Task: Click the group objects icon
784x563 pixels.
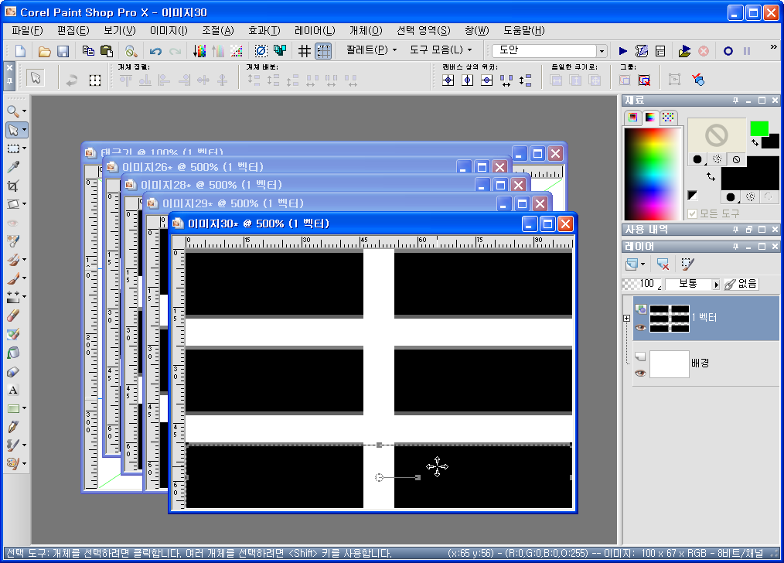Action: [x=625, y=80]
